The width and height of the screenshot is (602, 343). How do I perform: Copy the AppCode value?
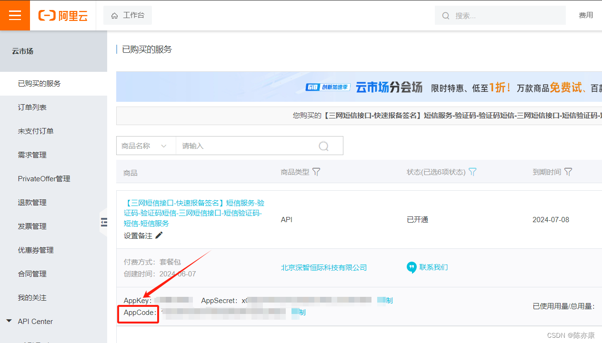coord(299,313)
